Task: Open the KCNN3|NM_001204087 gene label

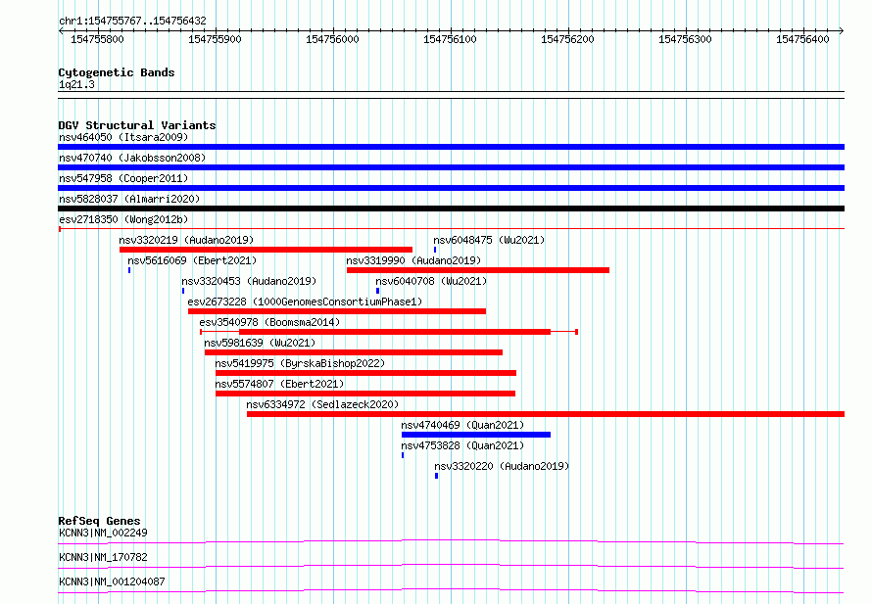Action: coord(112,581)
